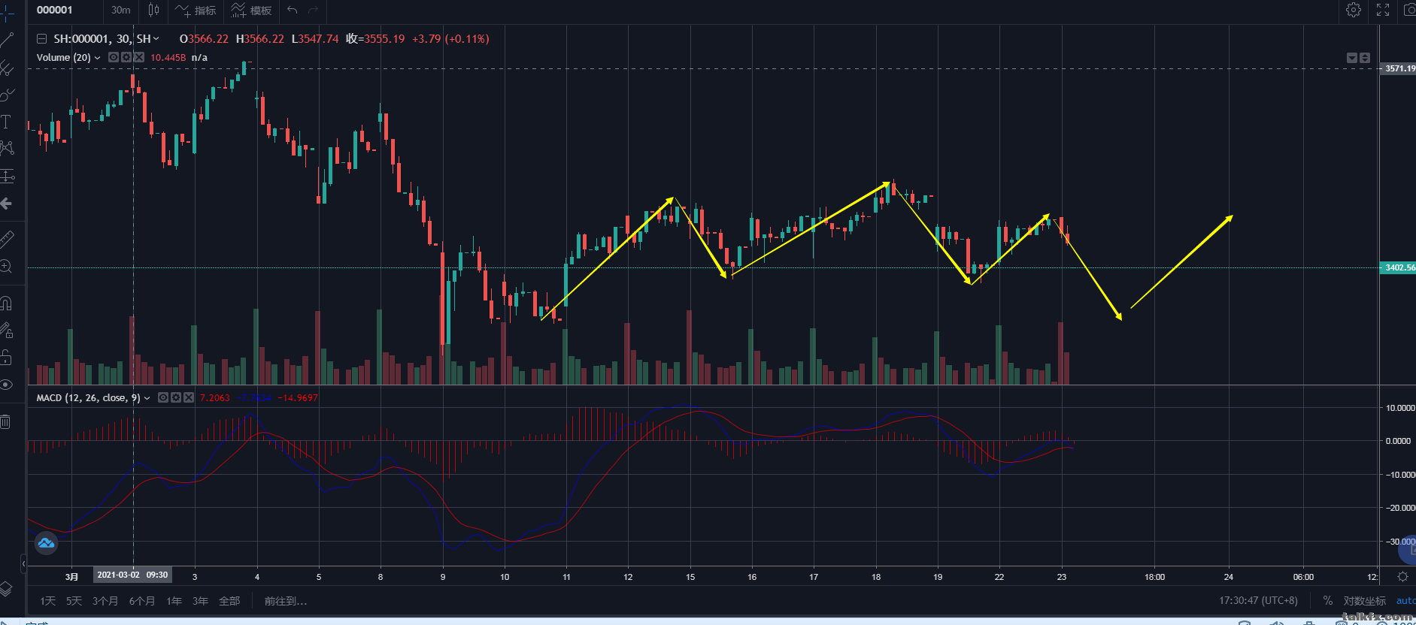Open the 指标 indicators dialog
This screenshot has height=625, width=1416.
[x=196, y=10]
